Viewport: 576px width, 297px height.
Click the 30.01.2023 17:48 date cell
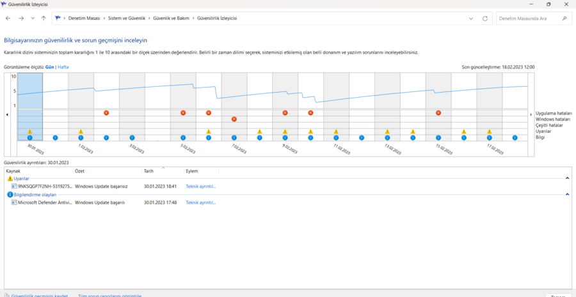(160, 202)
